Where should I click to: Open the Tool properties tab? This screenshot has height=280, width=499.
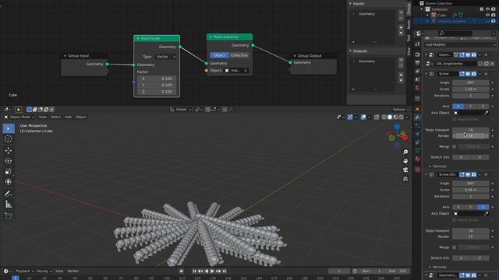pos(418,44)
